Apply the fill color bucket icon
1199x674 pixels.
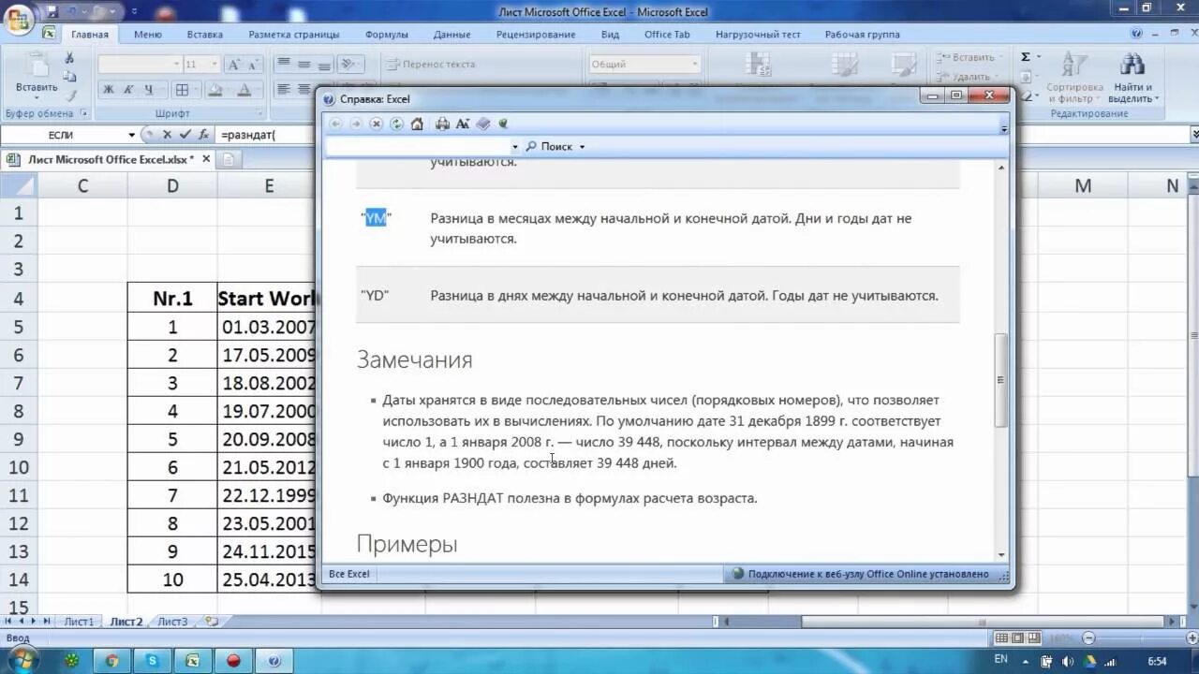[215, 90]
